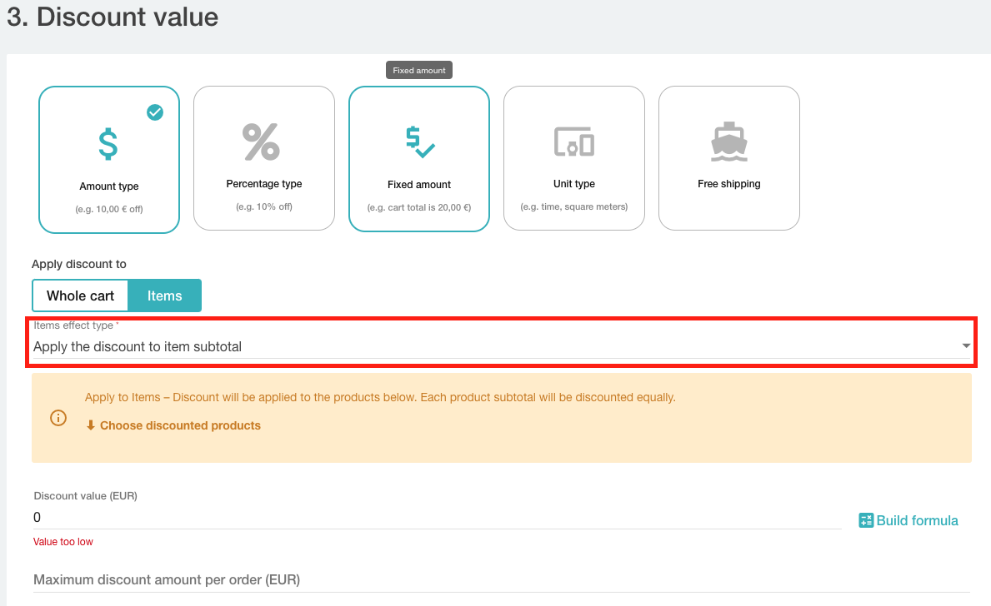Select the Free shipping option
Screen dimensions: 991x606
pyautogui.click(x=728, y=158)
